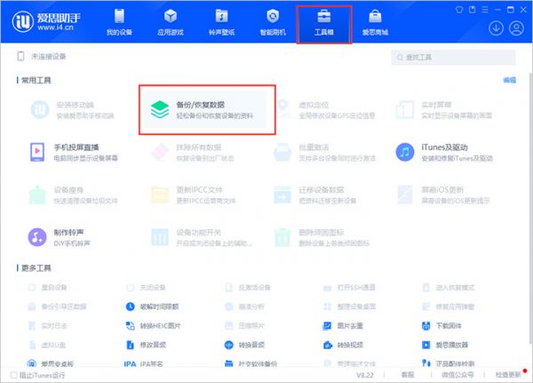Switch to 应用游戏 tab

[171, 22]
